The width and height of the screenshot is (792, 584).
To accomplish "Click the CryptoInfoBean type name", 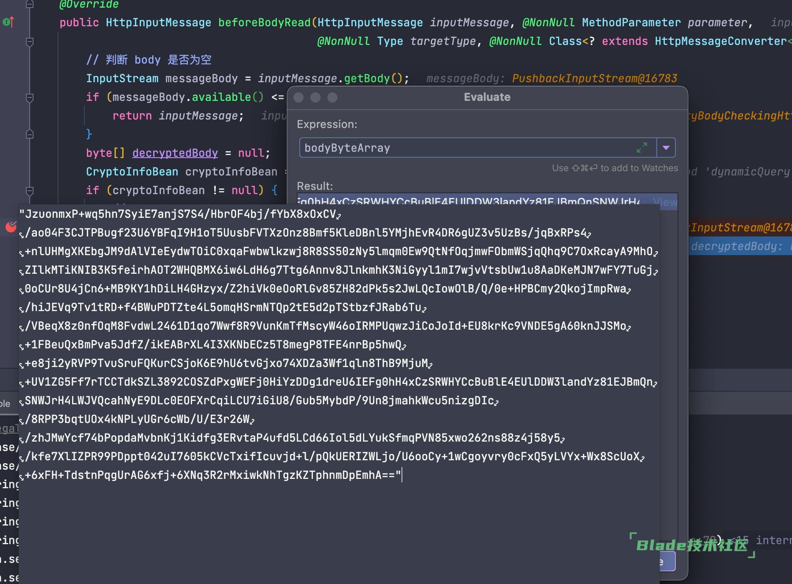I will click(132, 171).
